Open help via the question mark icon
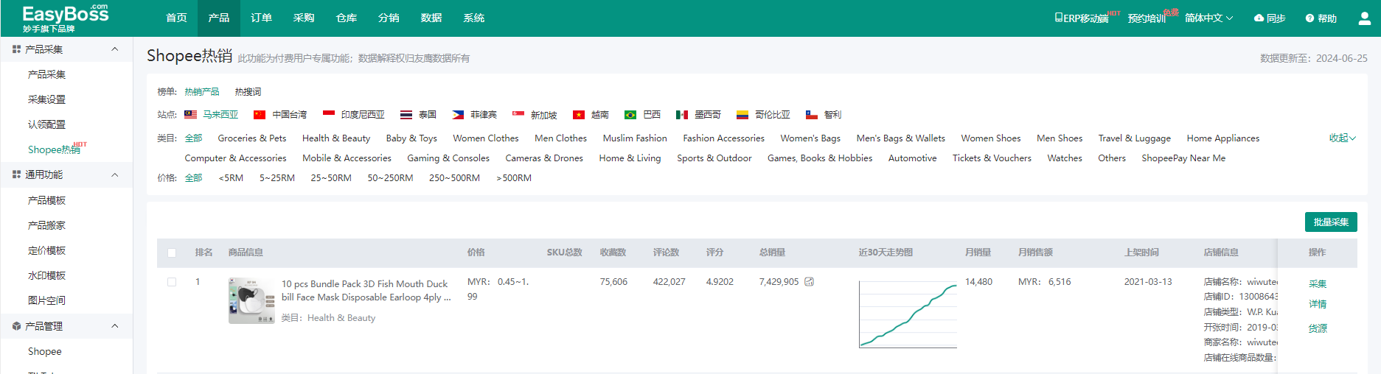This screenshot has width=1381, height=374. click(1309, 18)
